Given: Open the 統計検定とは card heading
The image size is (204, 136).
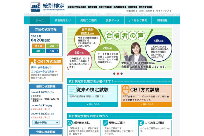Looking at the screenshot, I should click(x=82, y=123).
